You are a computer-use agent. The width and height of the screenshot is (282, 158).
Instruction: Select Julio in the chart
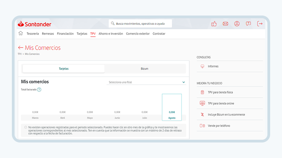tap(145, 118)
